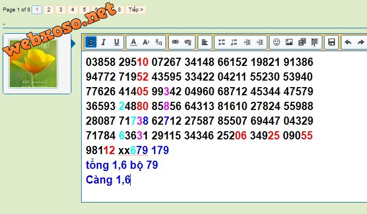Click the number '64313' in fourth row
Screen dimensions: 367x214
point(199,106)
